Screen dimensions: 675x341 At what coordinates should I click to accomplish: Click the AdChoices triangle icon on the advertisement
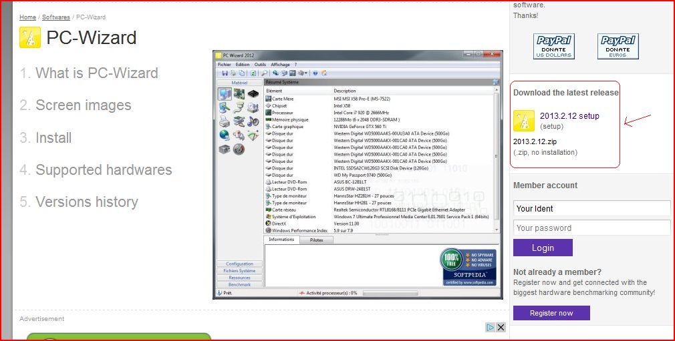tap(490, 328)
